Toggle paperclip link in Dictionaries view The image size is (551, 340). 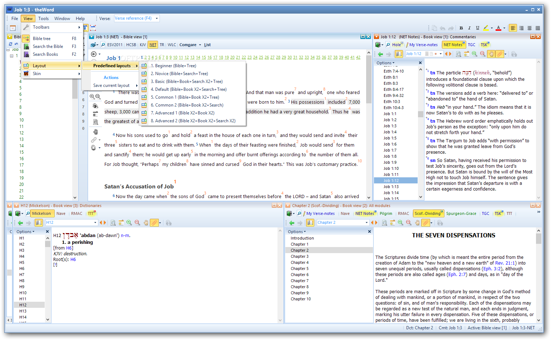click(154, 223)
